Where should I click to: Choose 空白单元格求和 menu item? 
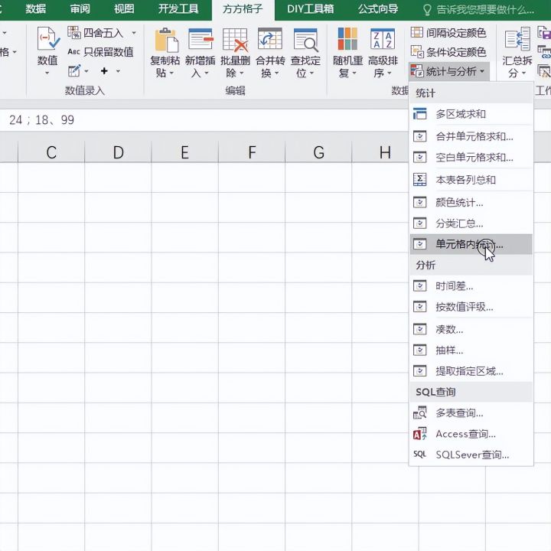point(471,157)
